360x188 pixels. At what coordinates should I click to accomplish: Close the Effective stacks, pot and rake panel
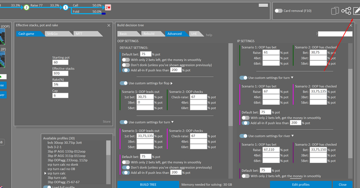pyautogui.click(x=109, y=25)
